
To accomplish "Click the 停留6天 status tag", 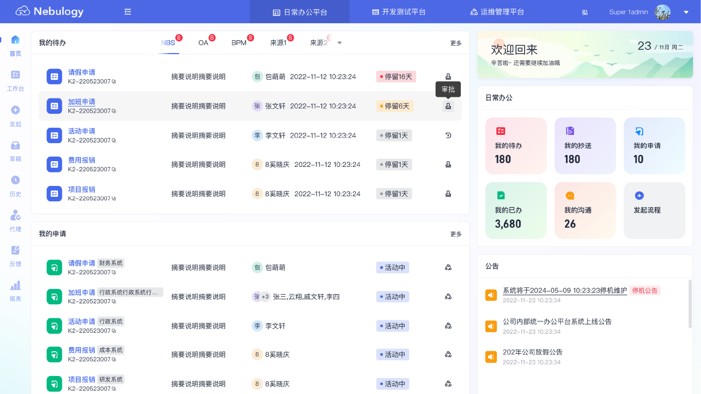I will coord(395,106).
